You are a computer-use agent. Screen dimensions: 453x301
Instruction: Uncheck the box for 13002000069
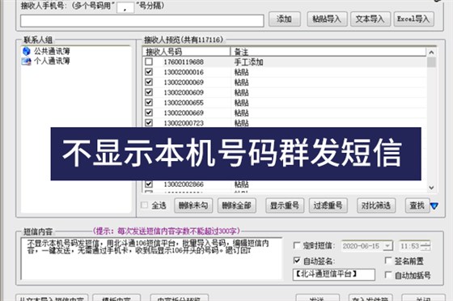[x=149, y=82]
